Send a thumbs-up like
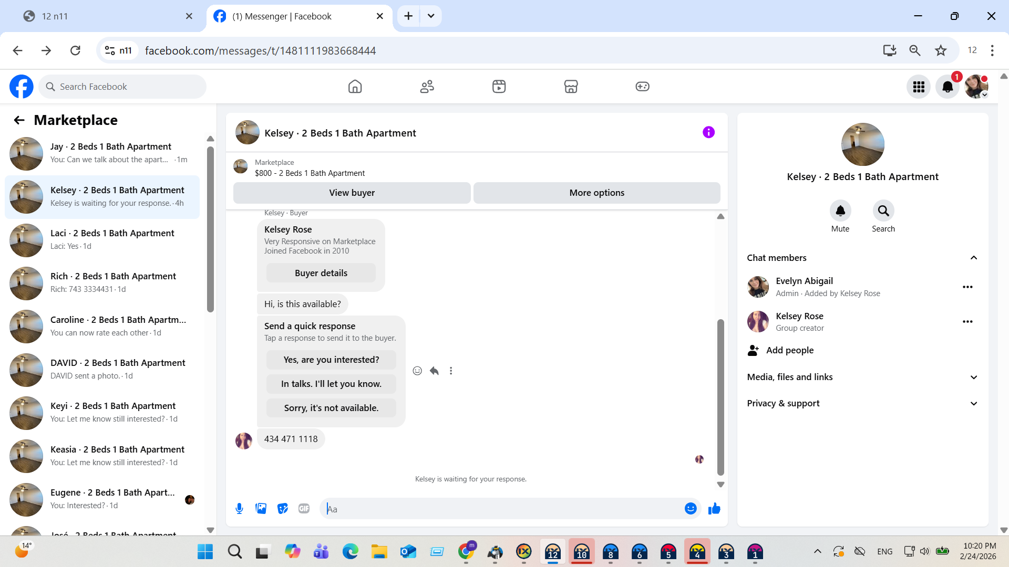Image resolution: width=1009 pixels, height=567 pixels. [714, 508]
